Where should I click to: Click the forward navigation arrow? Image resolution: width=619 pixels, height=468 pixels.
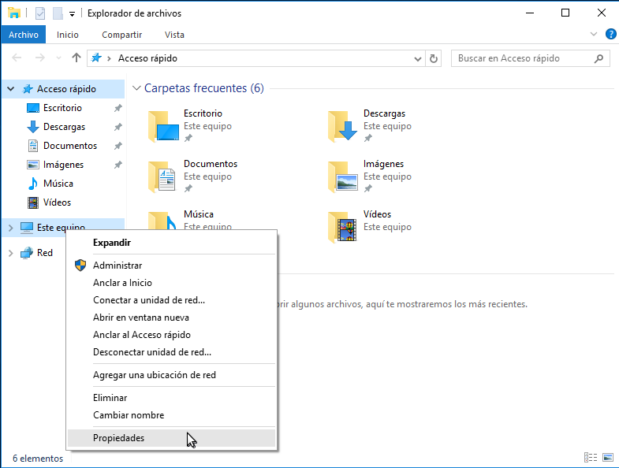tap(40, 58)
